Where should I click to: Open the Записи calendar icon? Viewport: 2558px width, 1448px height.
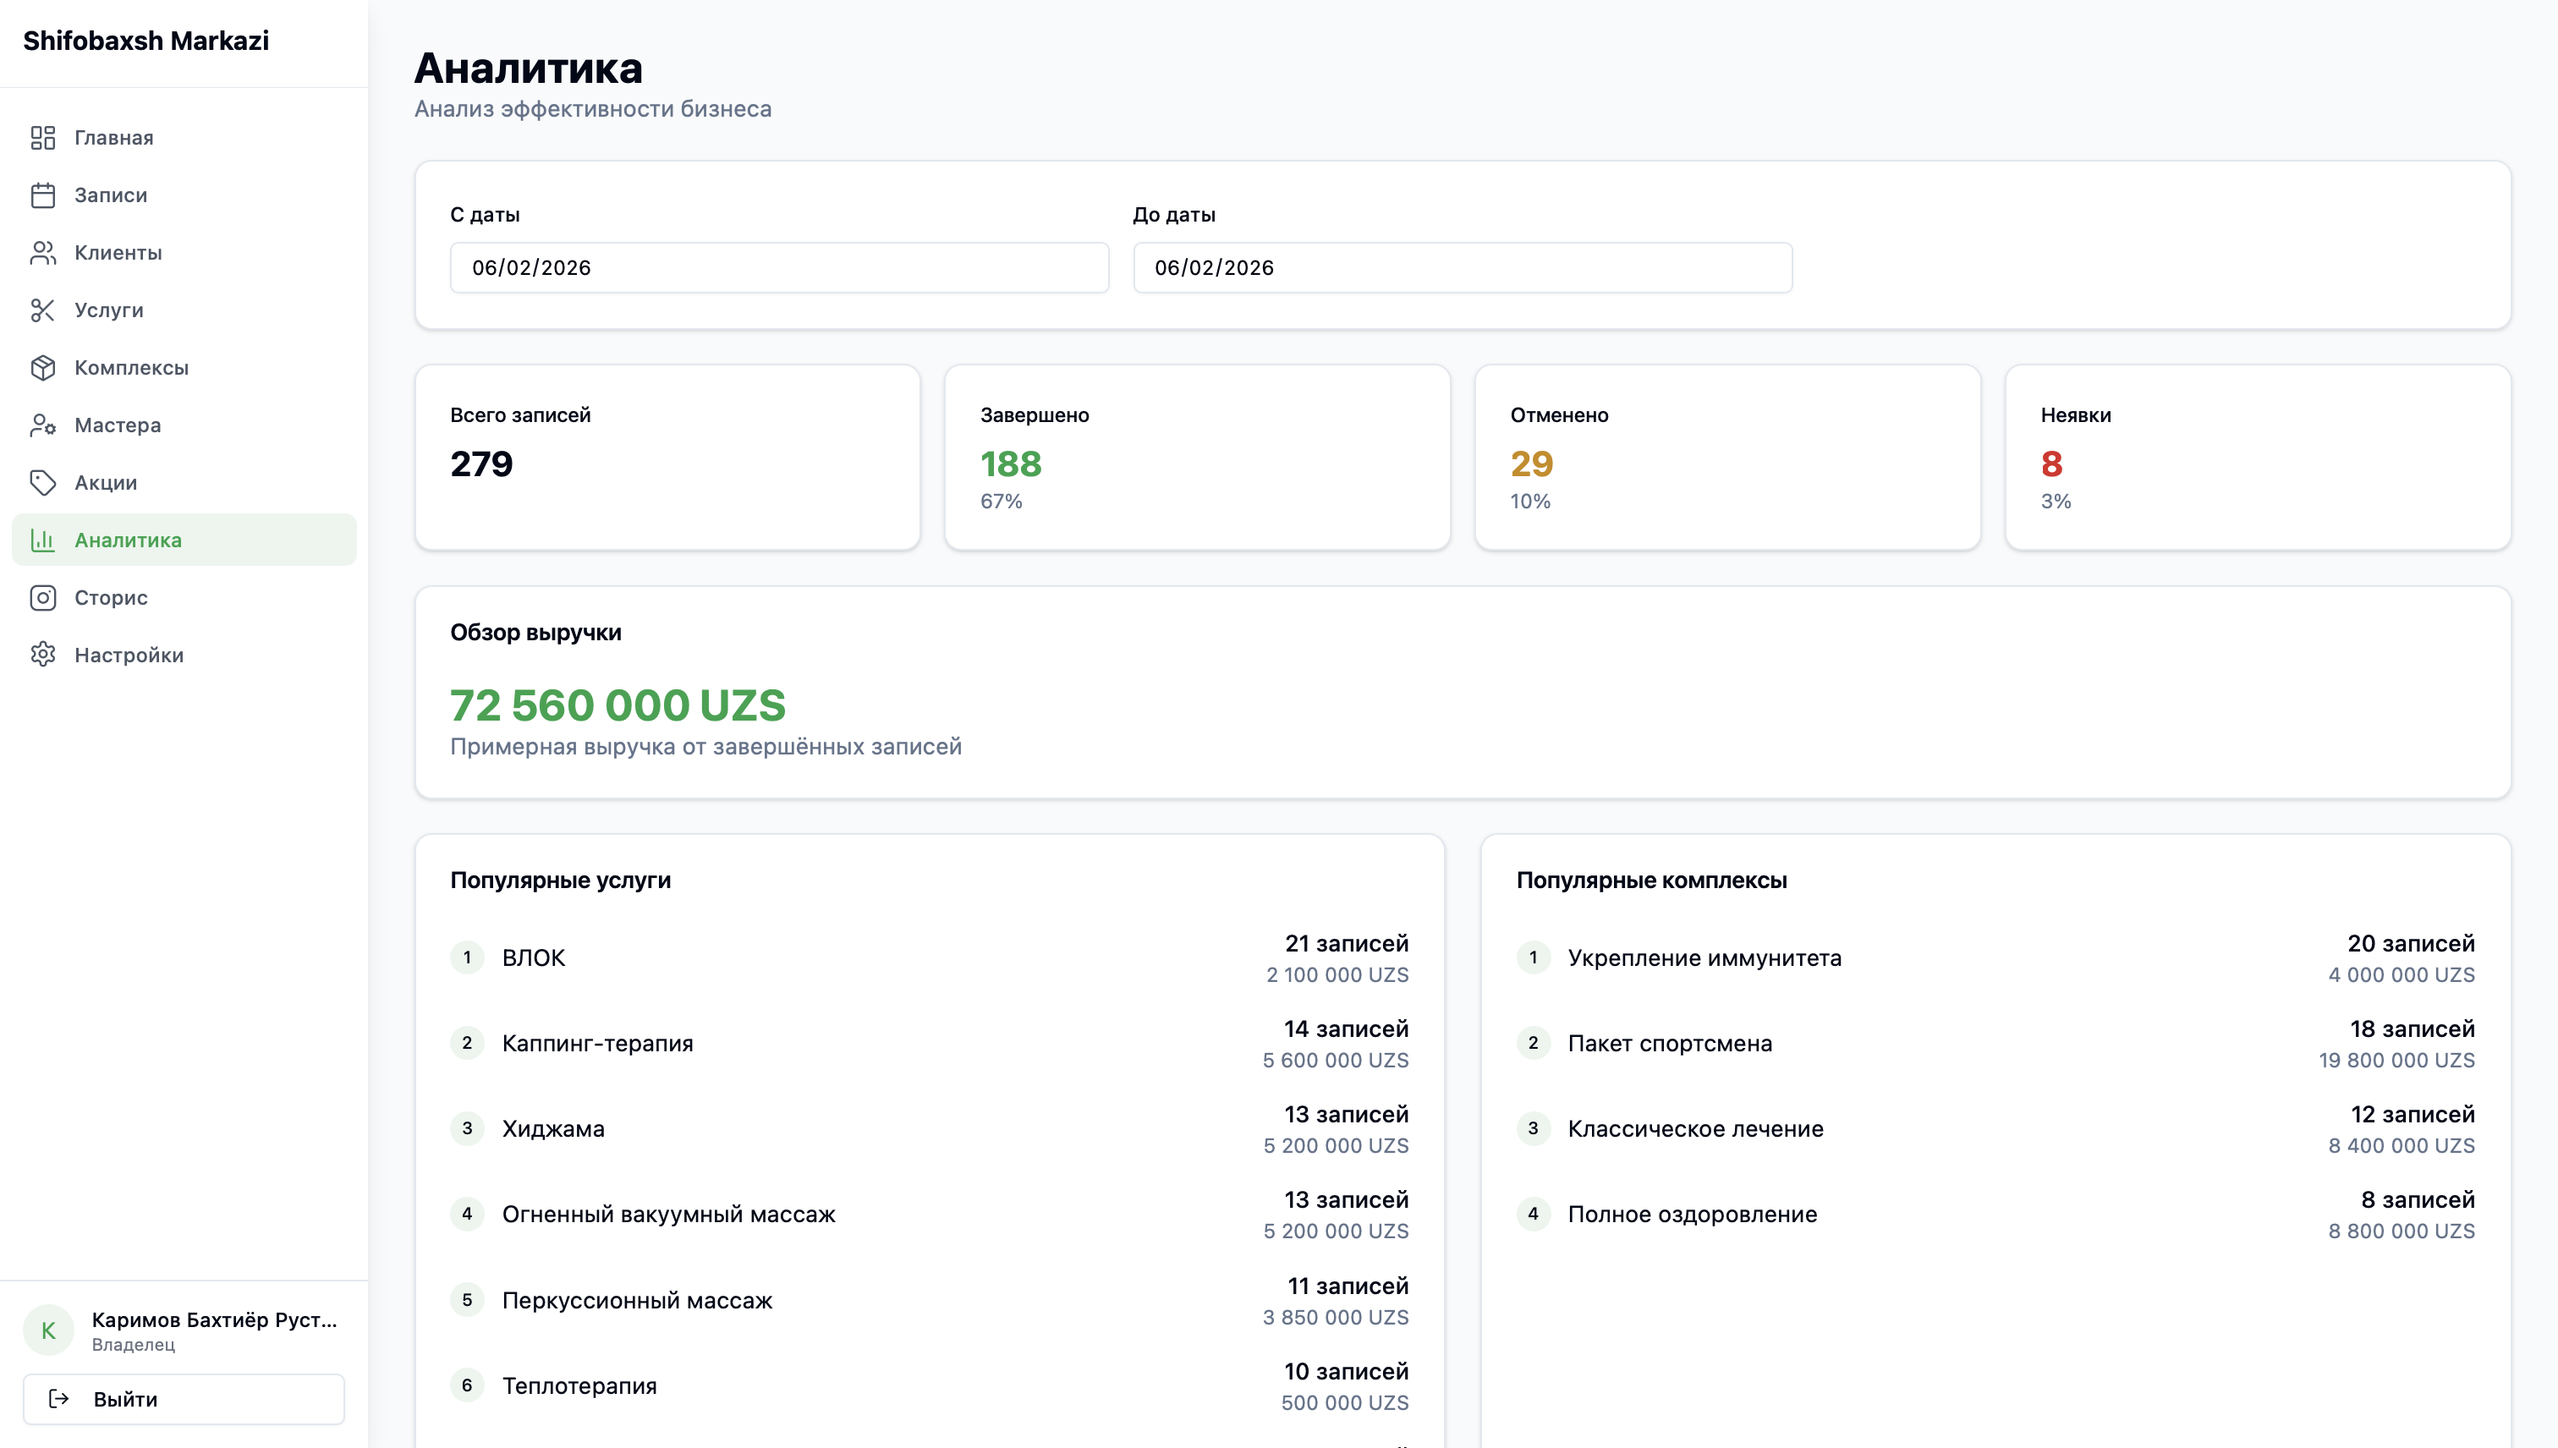(44, 195)
